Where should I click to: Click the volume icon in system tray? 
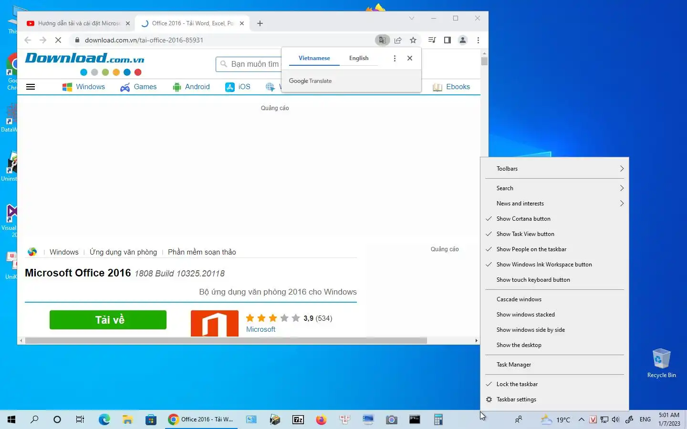coord(616,419)
